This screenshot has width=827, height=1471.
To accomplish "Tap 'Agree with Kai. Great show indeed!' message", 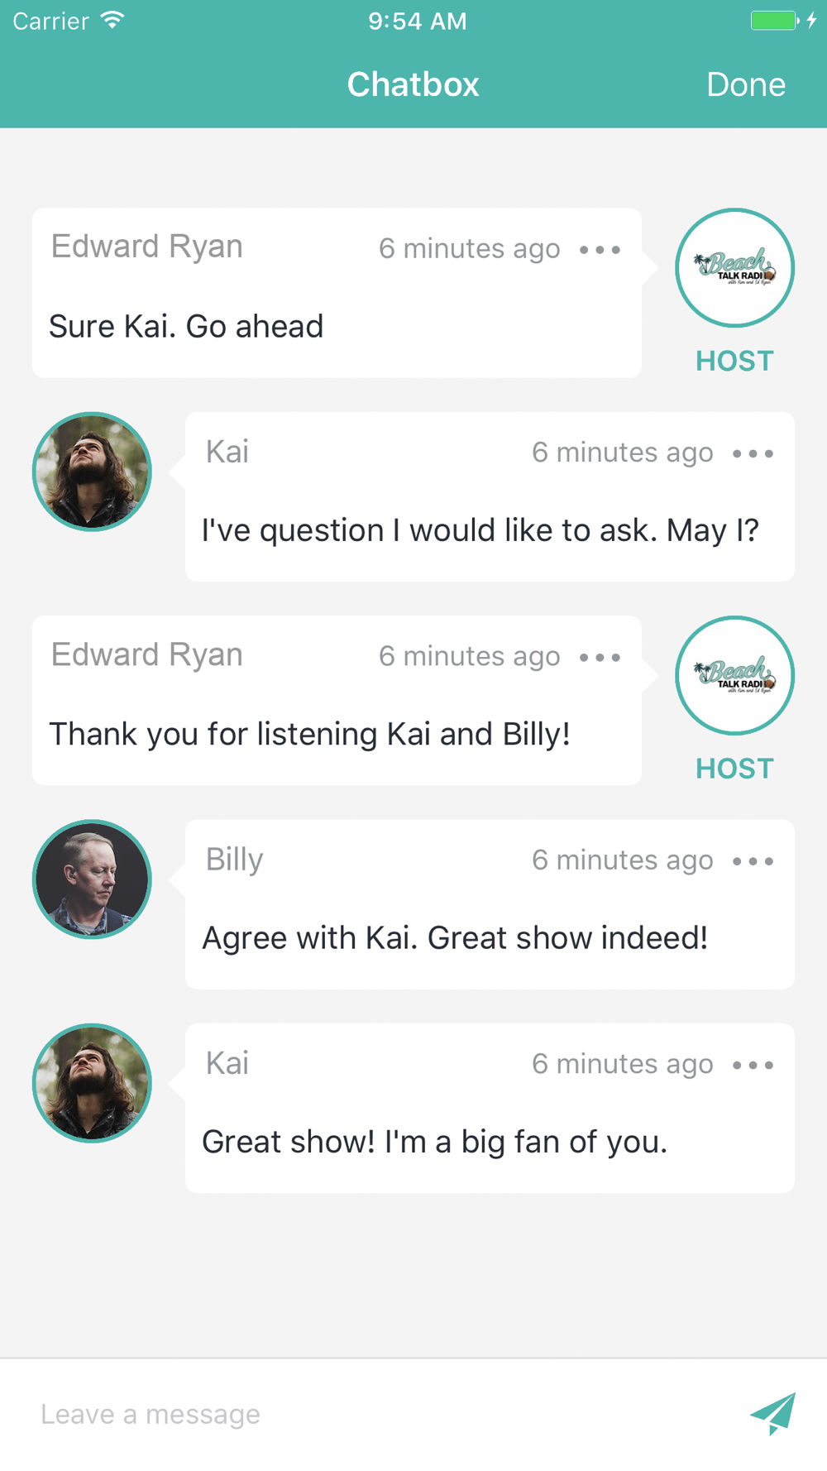I will tap(455, 938).
